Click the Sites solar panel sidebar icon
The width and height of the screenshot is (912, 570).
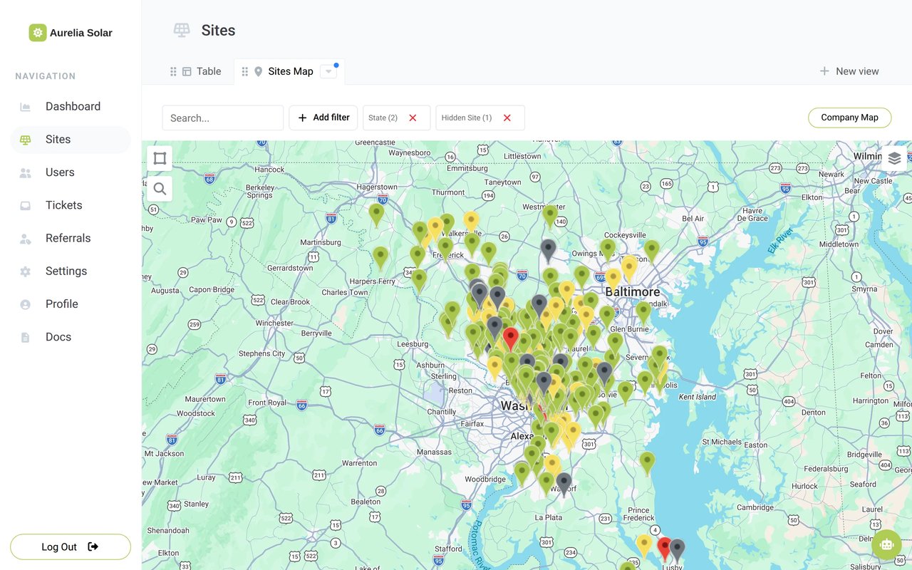[x=26, y=140]
